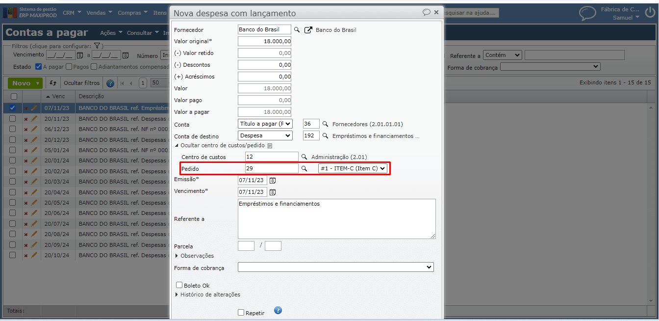This screenshot has width=659, height=321.
Task: Open Forma de cobrança filter dropdown
Action: click(550, 67)
